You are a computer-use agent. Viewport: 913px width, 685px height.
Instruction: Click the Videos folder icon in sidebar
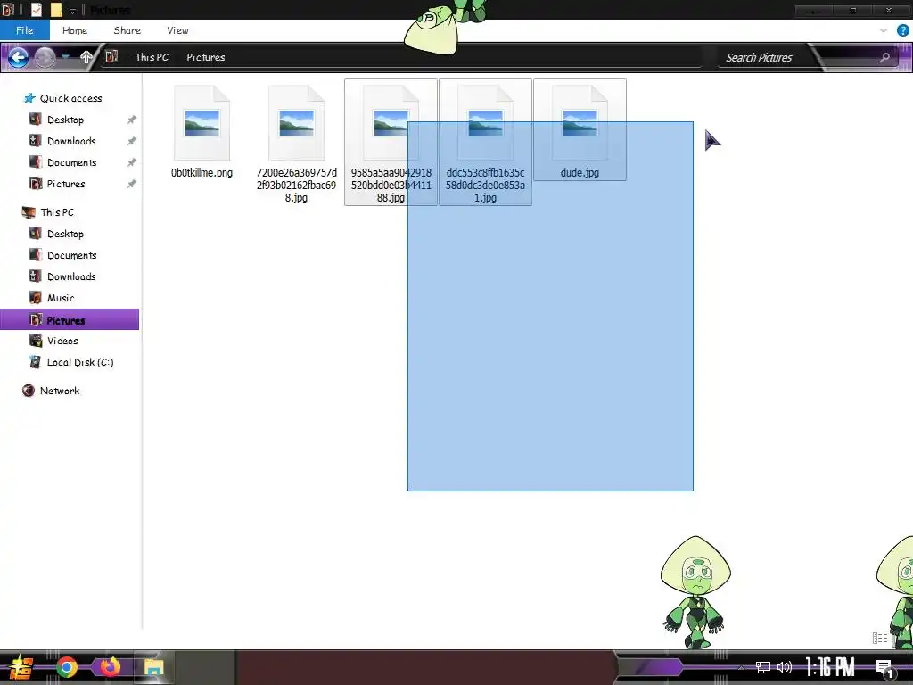click(36, 341)
